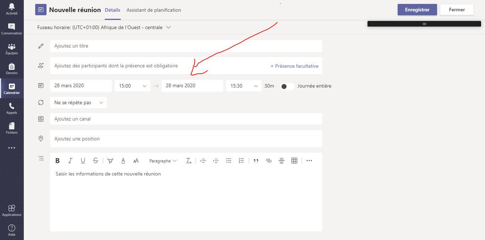Click + Présence facultative link

pyautogui.click(x=294, y=66)
